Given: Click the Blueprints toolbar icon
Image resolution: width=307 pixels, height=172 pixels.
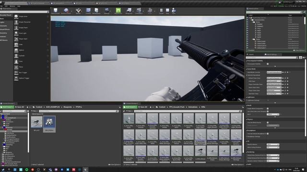Looking at the screenshot, I should (x=129, y=11).
